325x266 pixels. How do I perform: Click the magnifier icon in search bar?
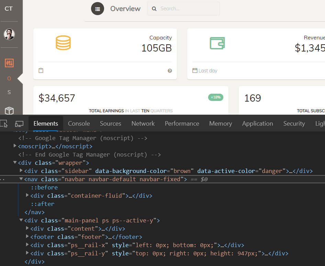(x=154, y=9)
